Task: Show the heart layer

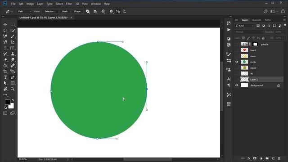Action: pyautogui.click(x=237, y=50)
